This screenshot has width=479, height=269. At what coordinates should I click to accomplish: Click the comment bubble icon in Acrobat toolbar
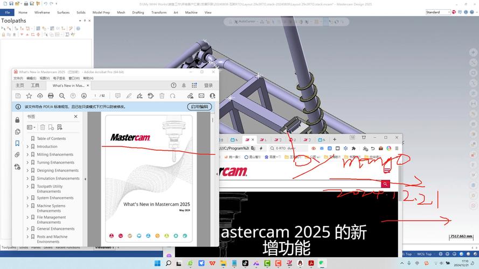[117, 96]
